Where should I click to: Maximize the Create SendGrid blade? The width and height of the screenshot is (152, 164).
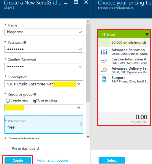pyautogui.click(x=76, y=2)
